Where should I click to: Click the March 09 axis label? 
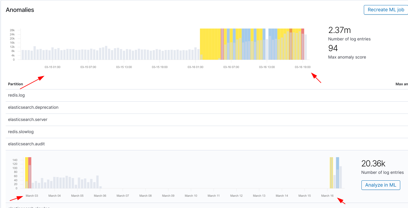coord(168,196)
